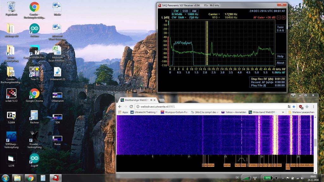Switch to the Breitbandige WebSDR tab
This screenshot has width=324, height=182.
[136, 100]
